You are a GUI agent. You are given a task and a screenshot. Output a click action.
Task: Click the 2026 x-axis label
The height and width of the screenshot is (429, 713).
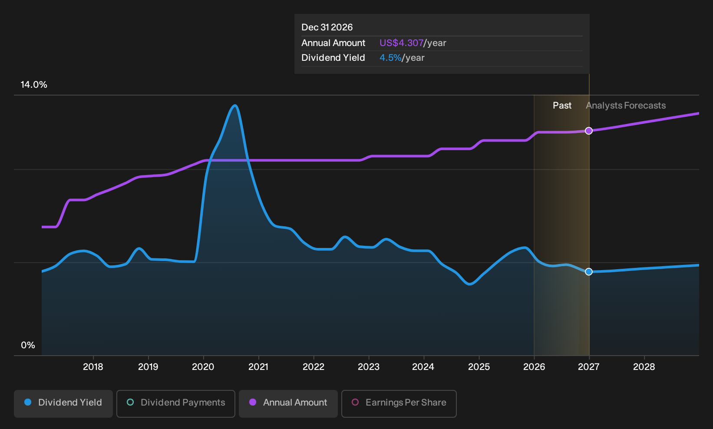point(534,367)
